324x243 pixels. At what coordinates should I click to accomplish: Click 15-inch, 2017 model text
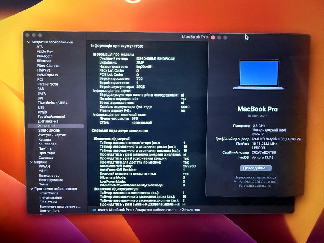pos(257,116)
